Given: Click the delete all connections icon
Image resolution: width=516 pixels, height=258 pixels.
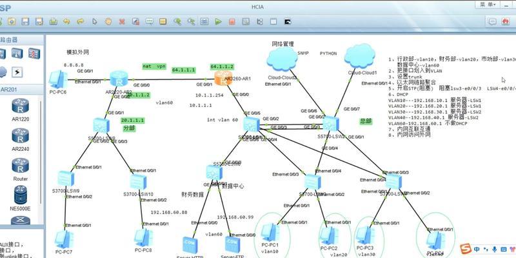Looking at the screenshot, I should 135,22.
